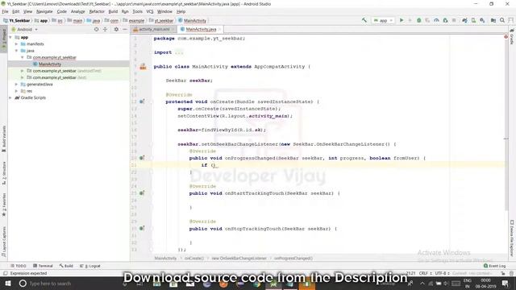The height and width of the screenshot is (290, 516).
Task: Click the red error indicator atop the editor scrollbar
Action: 506,37
